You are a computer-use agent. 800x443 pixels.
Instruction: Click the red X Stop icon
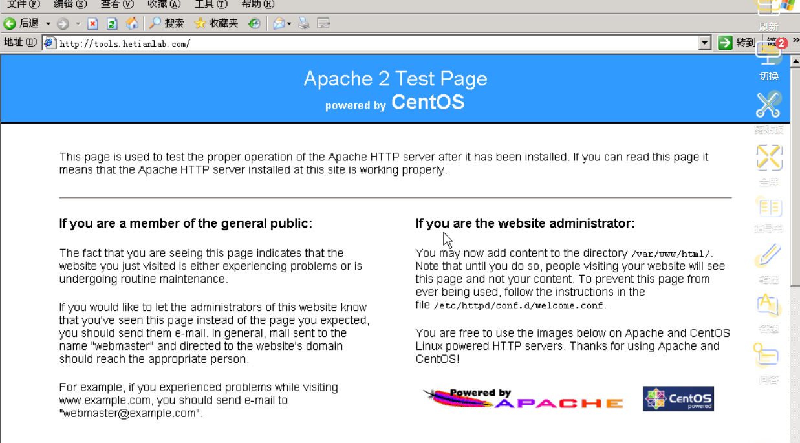[93, 24]
